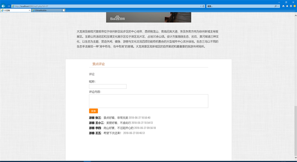Click the browser Forward arrow button
This screenshot has height=162, width=297.
tap(8, 6)
